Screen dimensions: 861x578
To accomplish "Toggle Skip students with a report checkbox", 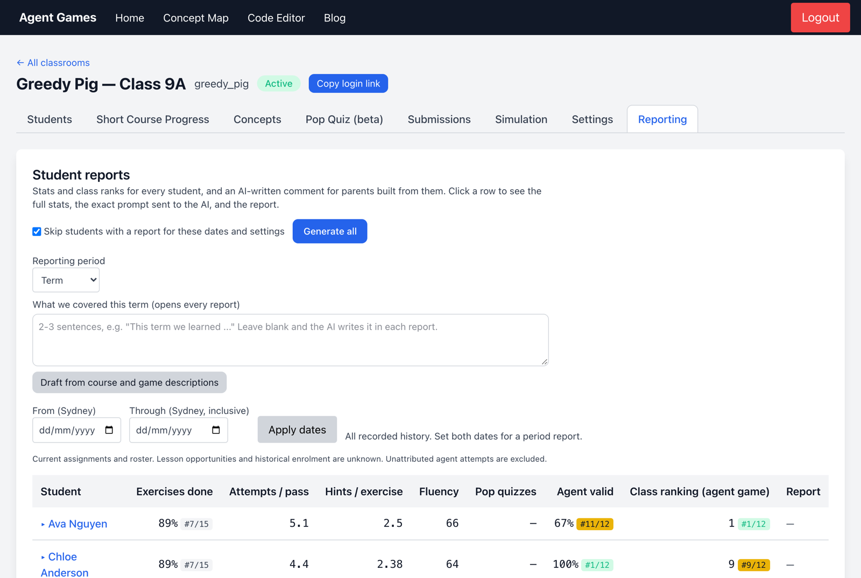I will [x=37, y=232].
